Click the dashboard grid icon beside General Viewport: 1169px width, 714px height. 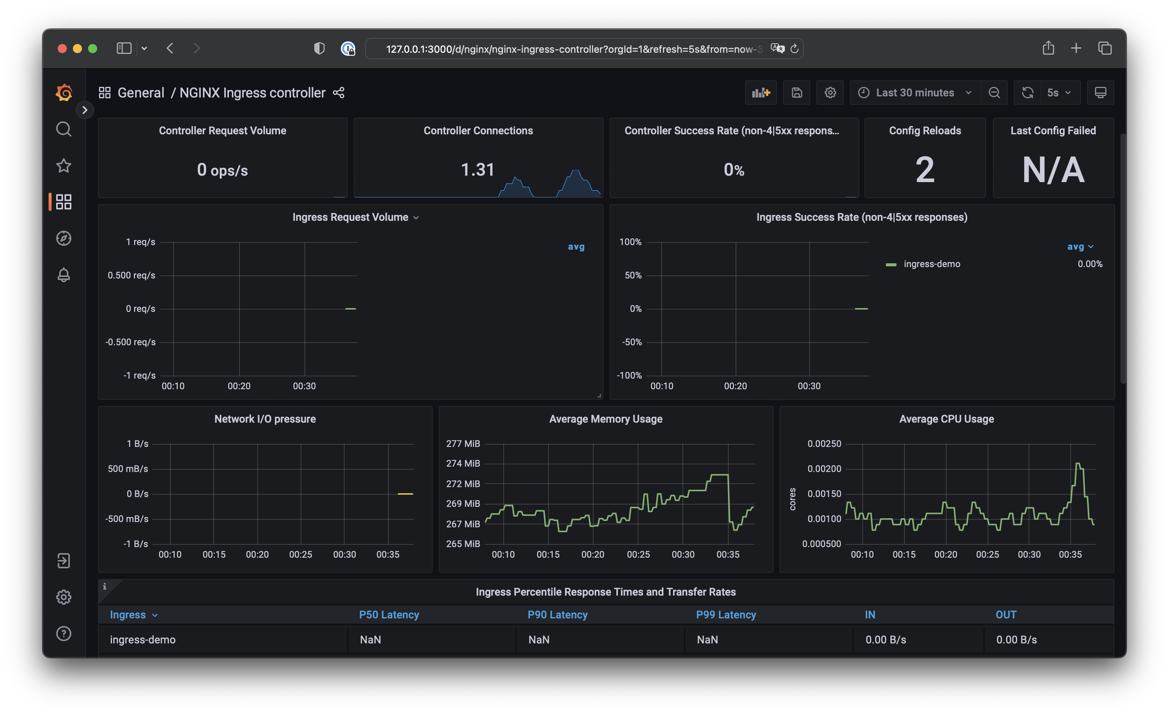(x=104, y=93)
